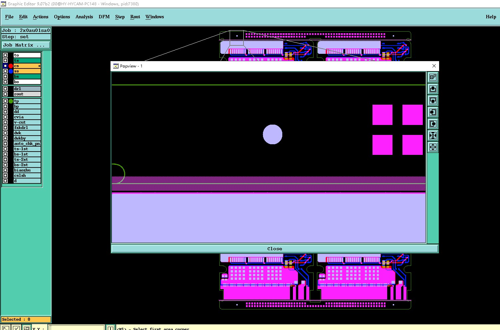Select the tp layer name
Viewport: 500px width, 330px height.
(x=27, y=101)
